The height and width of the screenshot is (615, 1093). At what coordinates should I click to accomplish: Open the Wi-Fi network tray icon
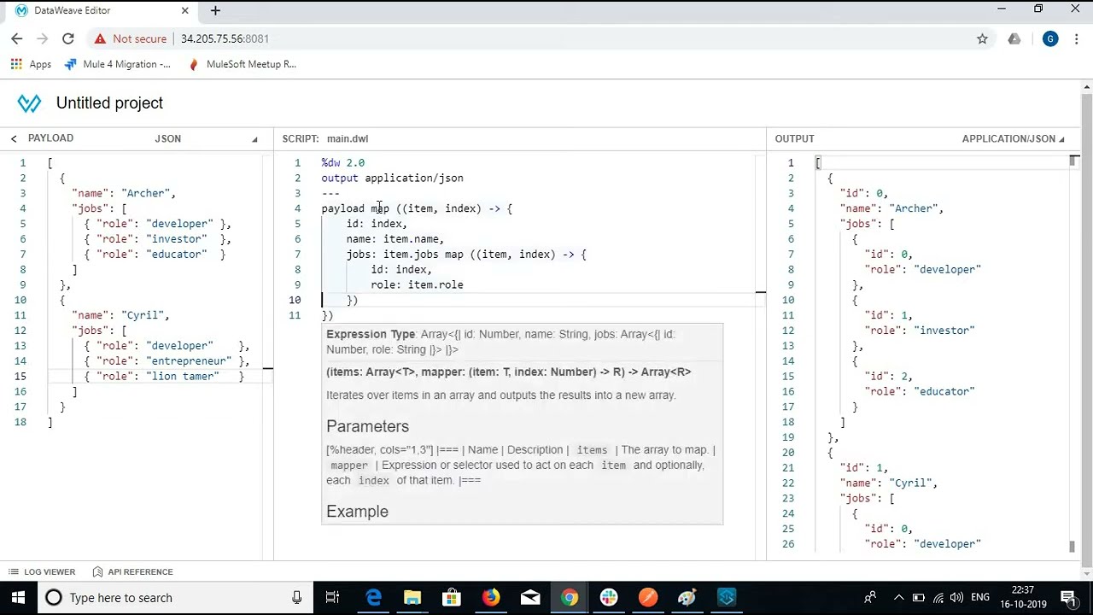tap(938, 598)
